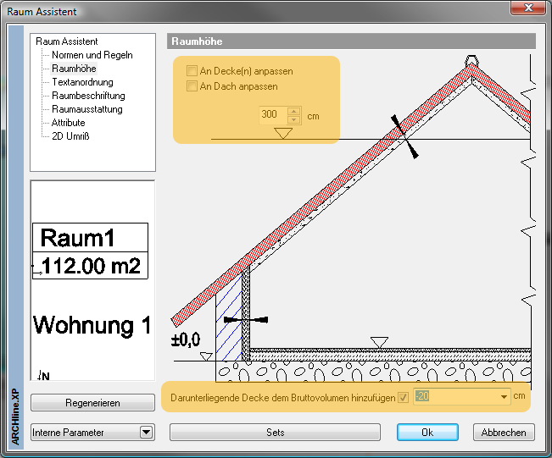Click the ±0,0 level label in the diagram
The height and width of the screenshot is (458, 552).
(186, 339)
